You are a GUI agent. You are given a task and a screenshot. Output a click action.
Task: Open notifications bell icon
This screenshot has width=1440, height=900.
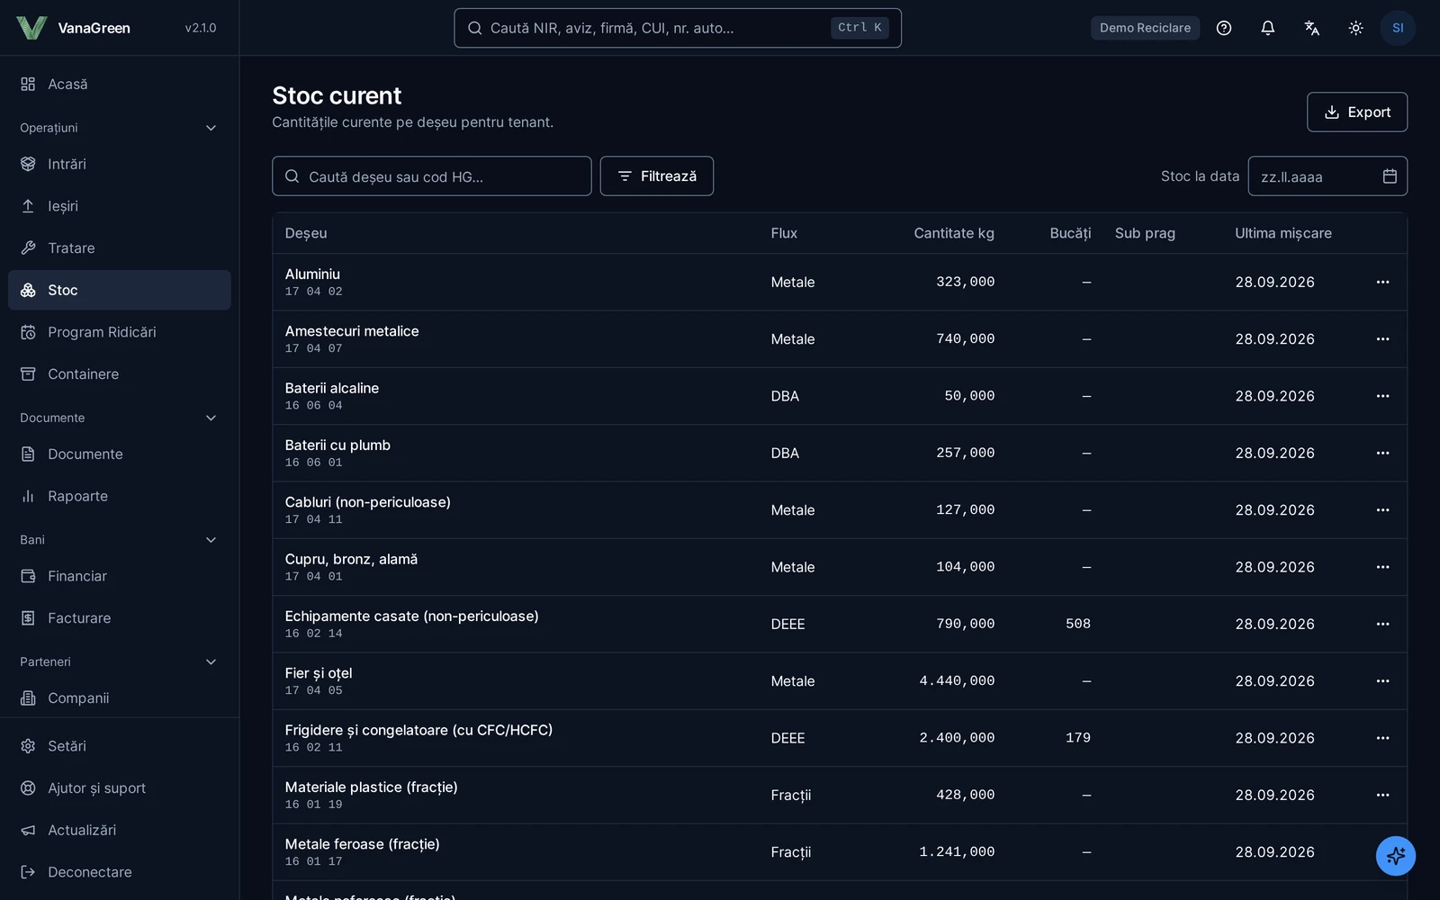click(x=1268, y=28)
